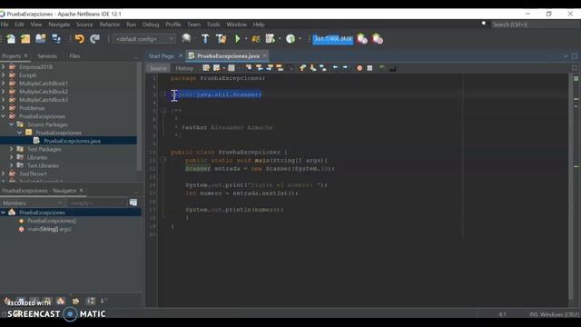Image resolution: width=581 pixels, height=327 pixels.
Task: Click the Previous Bookmark editor icon
Action: point(302,68)
